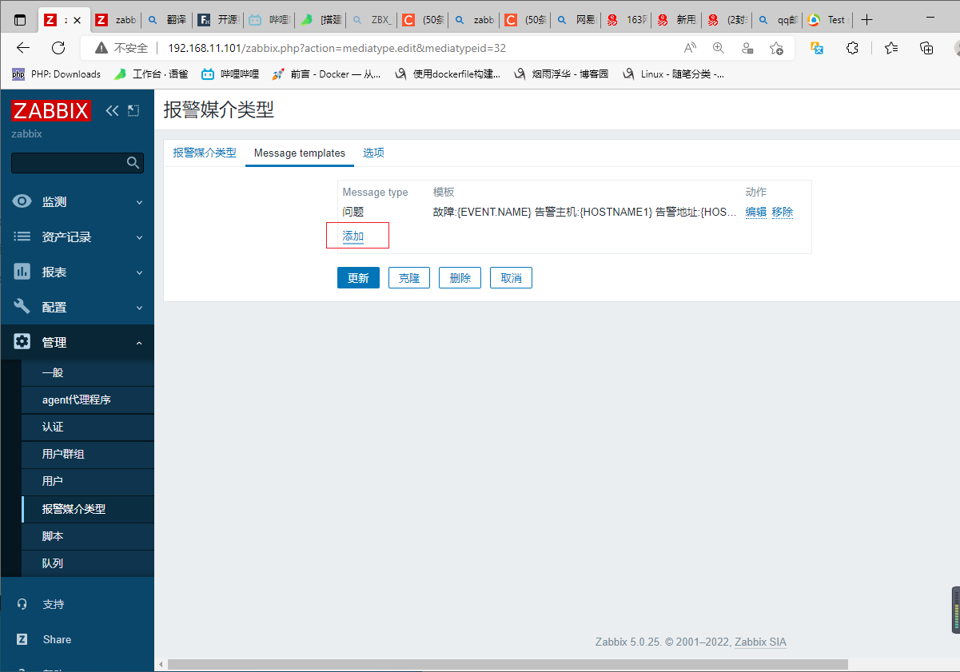The height and width of the screenshot is (672, 960).
Task: Open the 脚本 submenu item
Action: pyautogui.click(x=88, y=536)
